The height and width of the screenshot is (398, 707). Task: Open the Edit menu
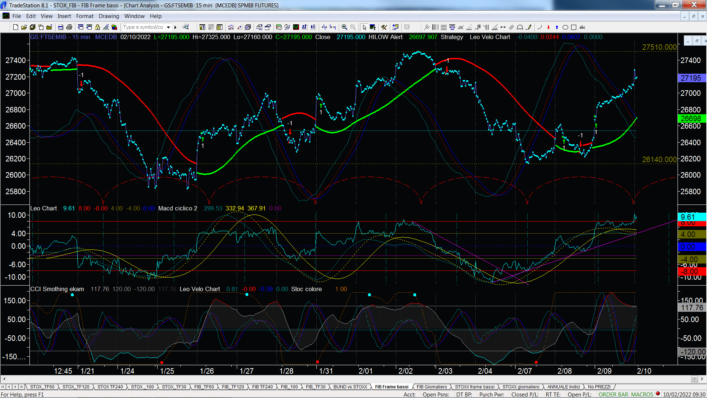[31, 16]
